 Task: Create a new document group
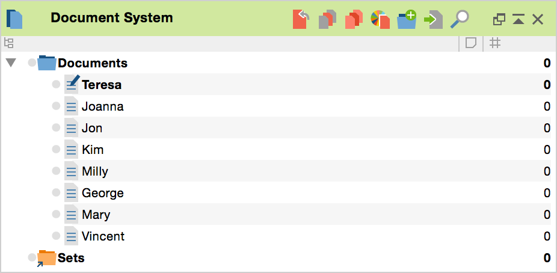(x=407, y=19)
